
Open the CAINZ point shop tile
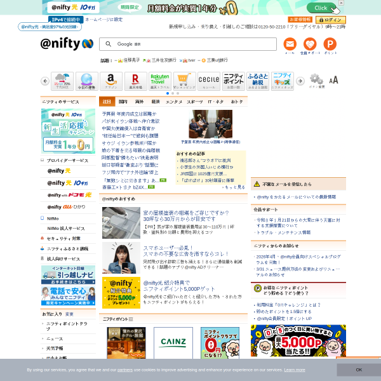[173, 342]
